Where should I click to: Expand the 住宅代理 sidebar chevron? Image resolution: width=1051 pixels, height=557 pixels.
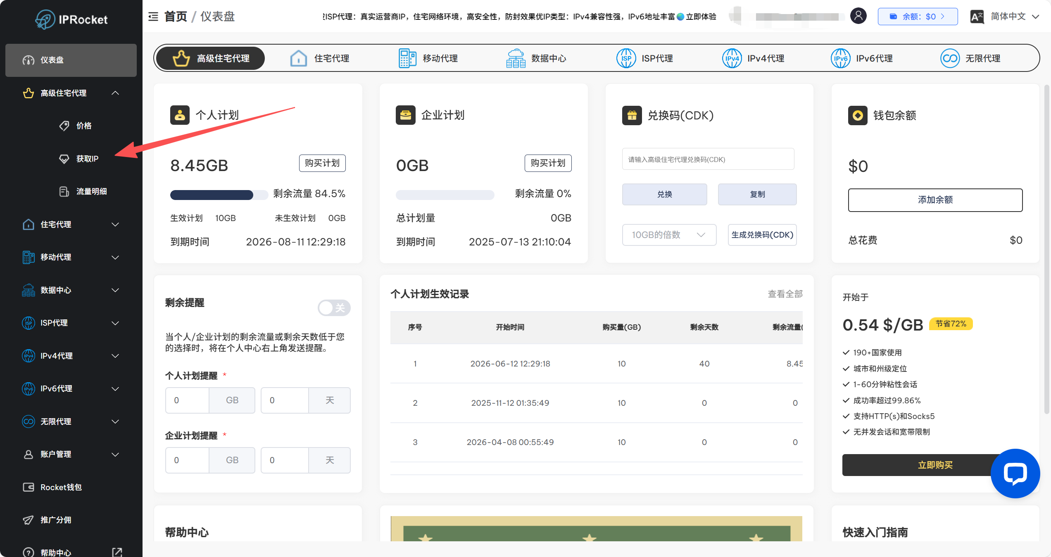pos(115,224)
